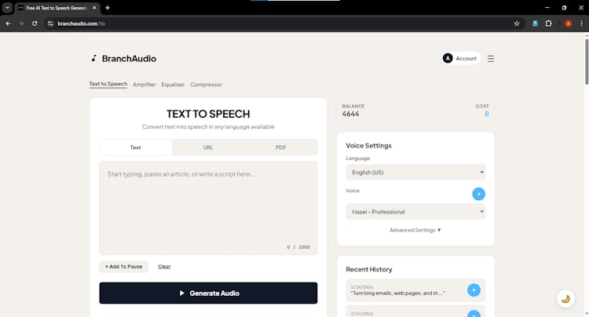
Task: Open the Amplifier tool page
Action: (x=145, y=85)
